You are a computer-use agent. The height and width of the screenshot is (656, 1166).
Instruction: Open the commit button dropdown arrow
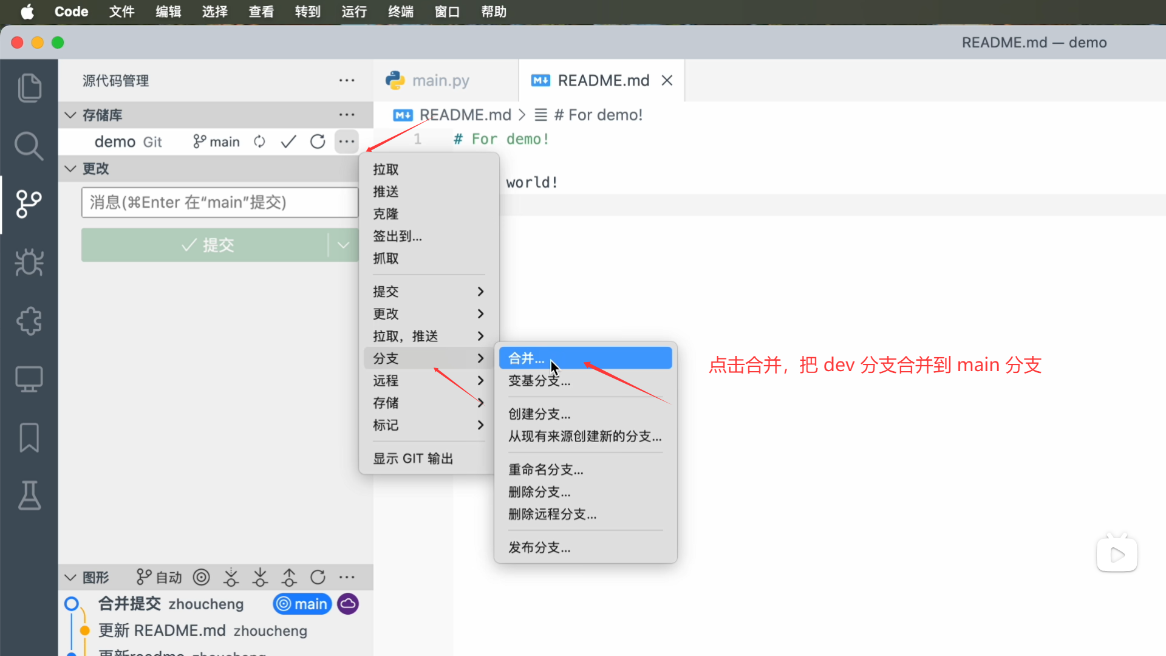[343, 245]
